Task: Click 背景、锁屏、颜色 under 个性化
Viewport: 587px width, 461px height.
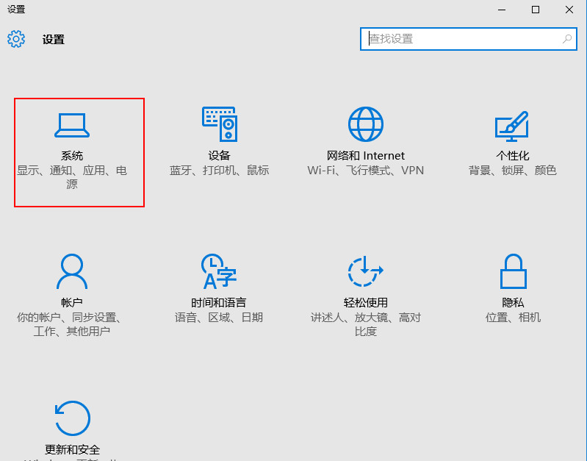Action: tap(512, 171)
